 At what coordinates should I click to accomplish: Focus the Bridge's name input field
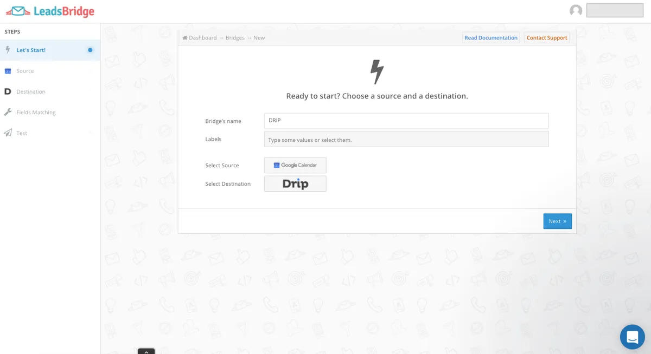[x=406, y=121]
